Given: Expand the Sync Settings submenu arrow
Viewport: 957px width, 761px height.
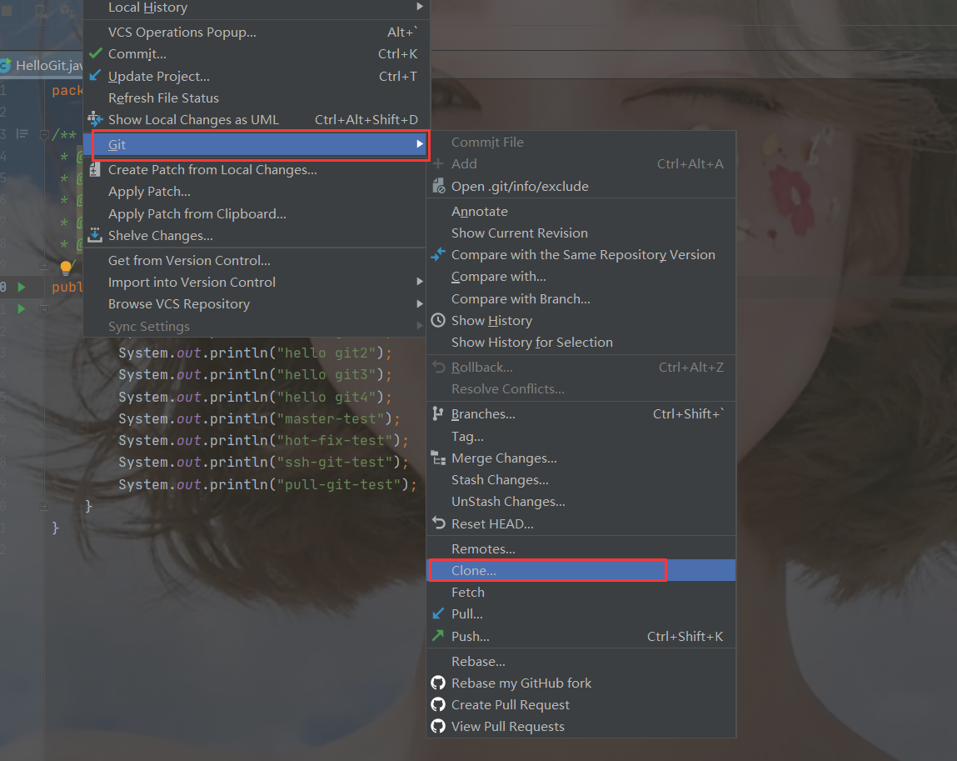Looking at the screenshot, I should [x=419, y=326].
